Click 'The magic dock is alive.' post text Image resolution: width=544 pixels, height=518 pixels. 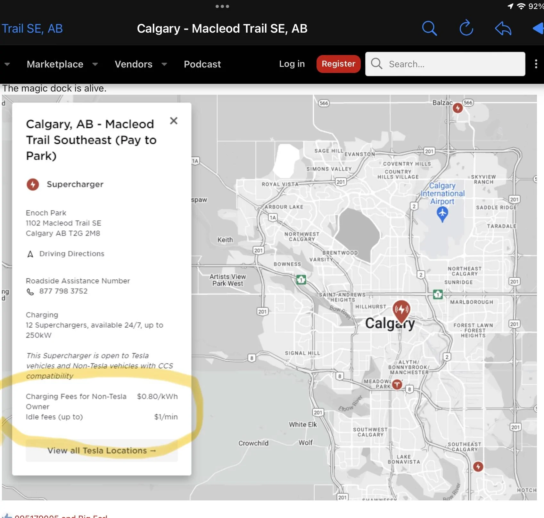pyautogui.click(x=54, y=88)
